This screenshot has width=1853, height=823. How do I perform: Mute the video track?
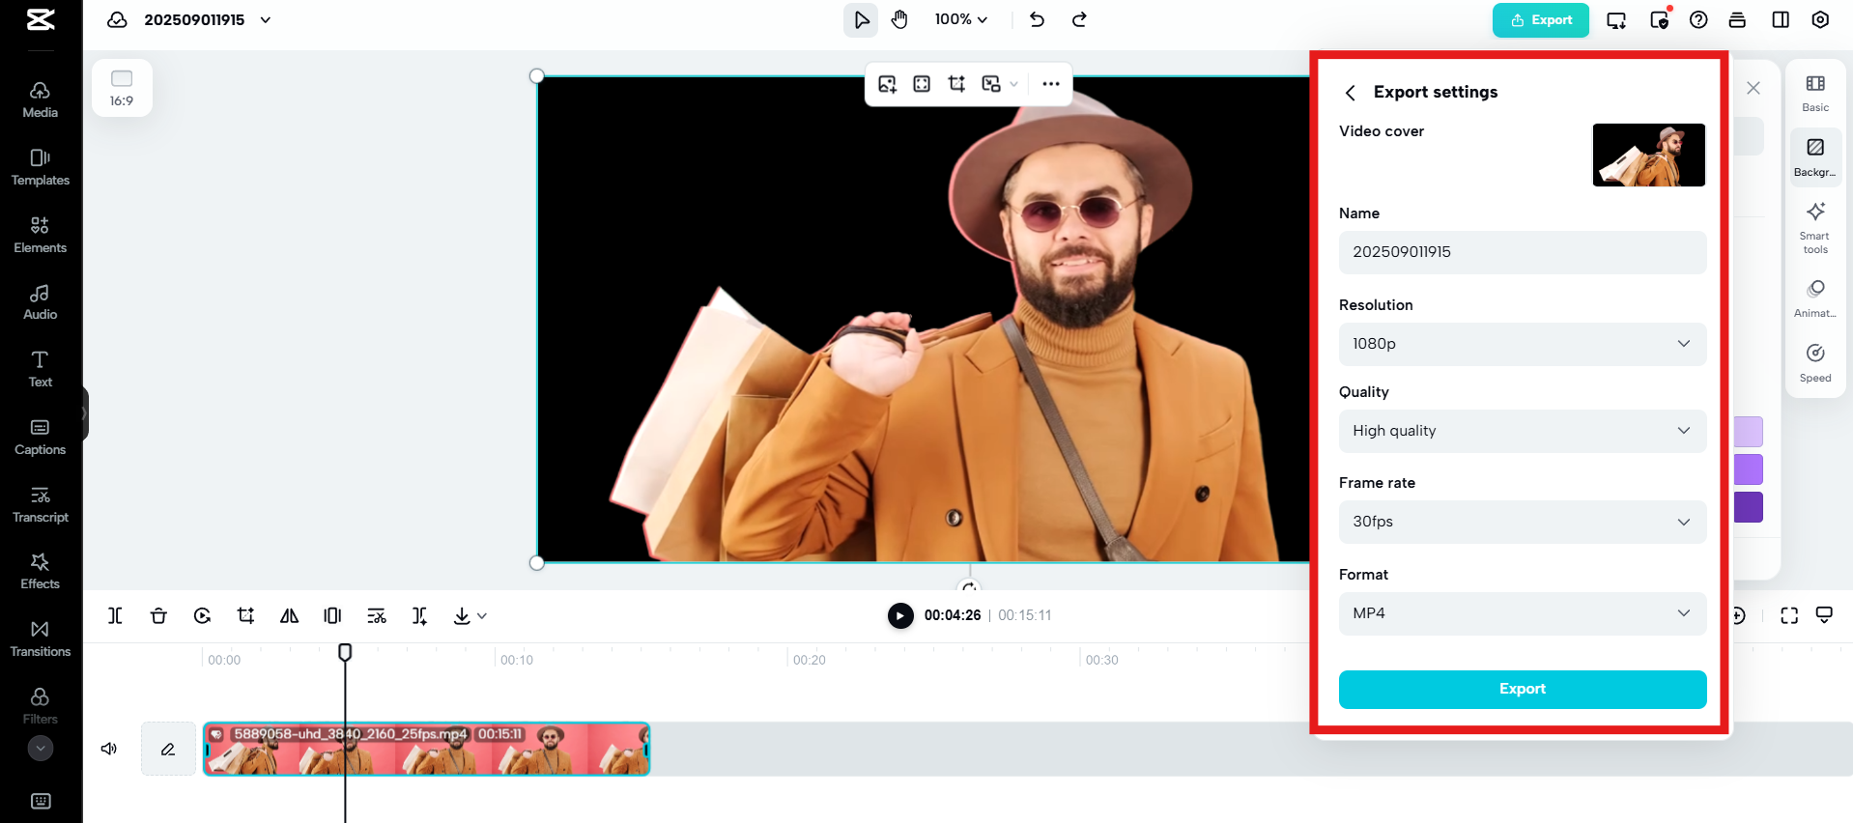(109, 749)
